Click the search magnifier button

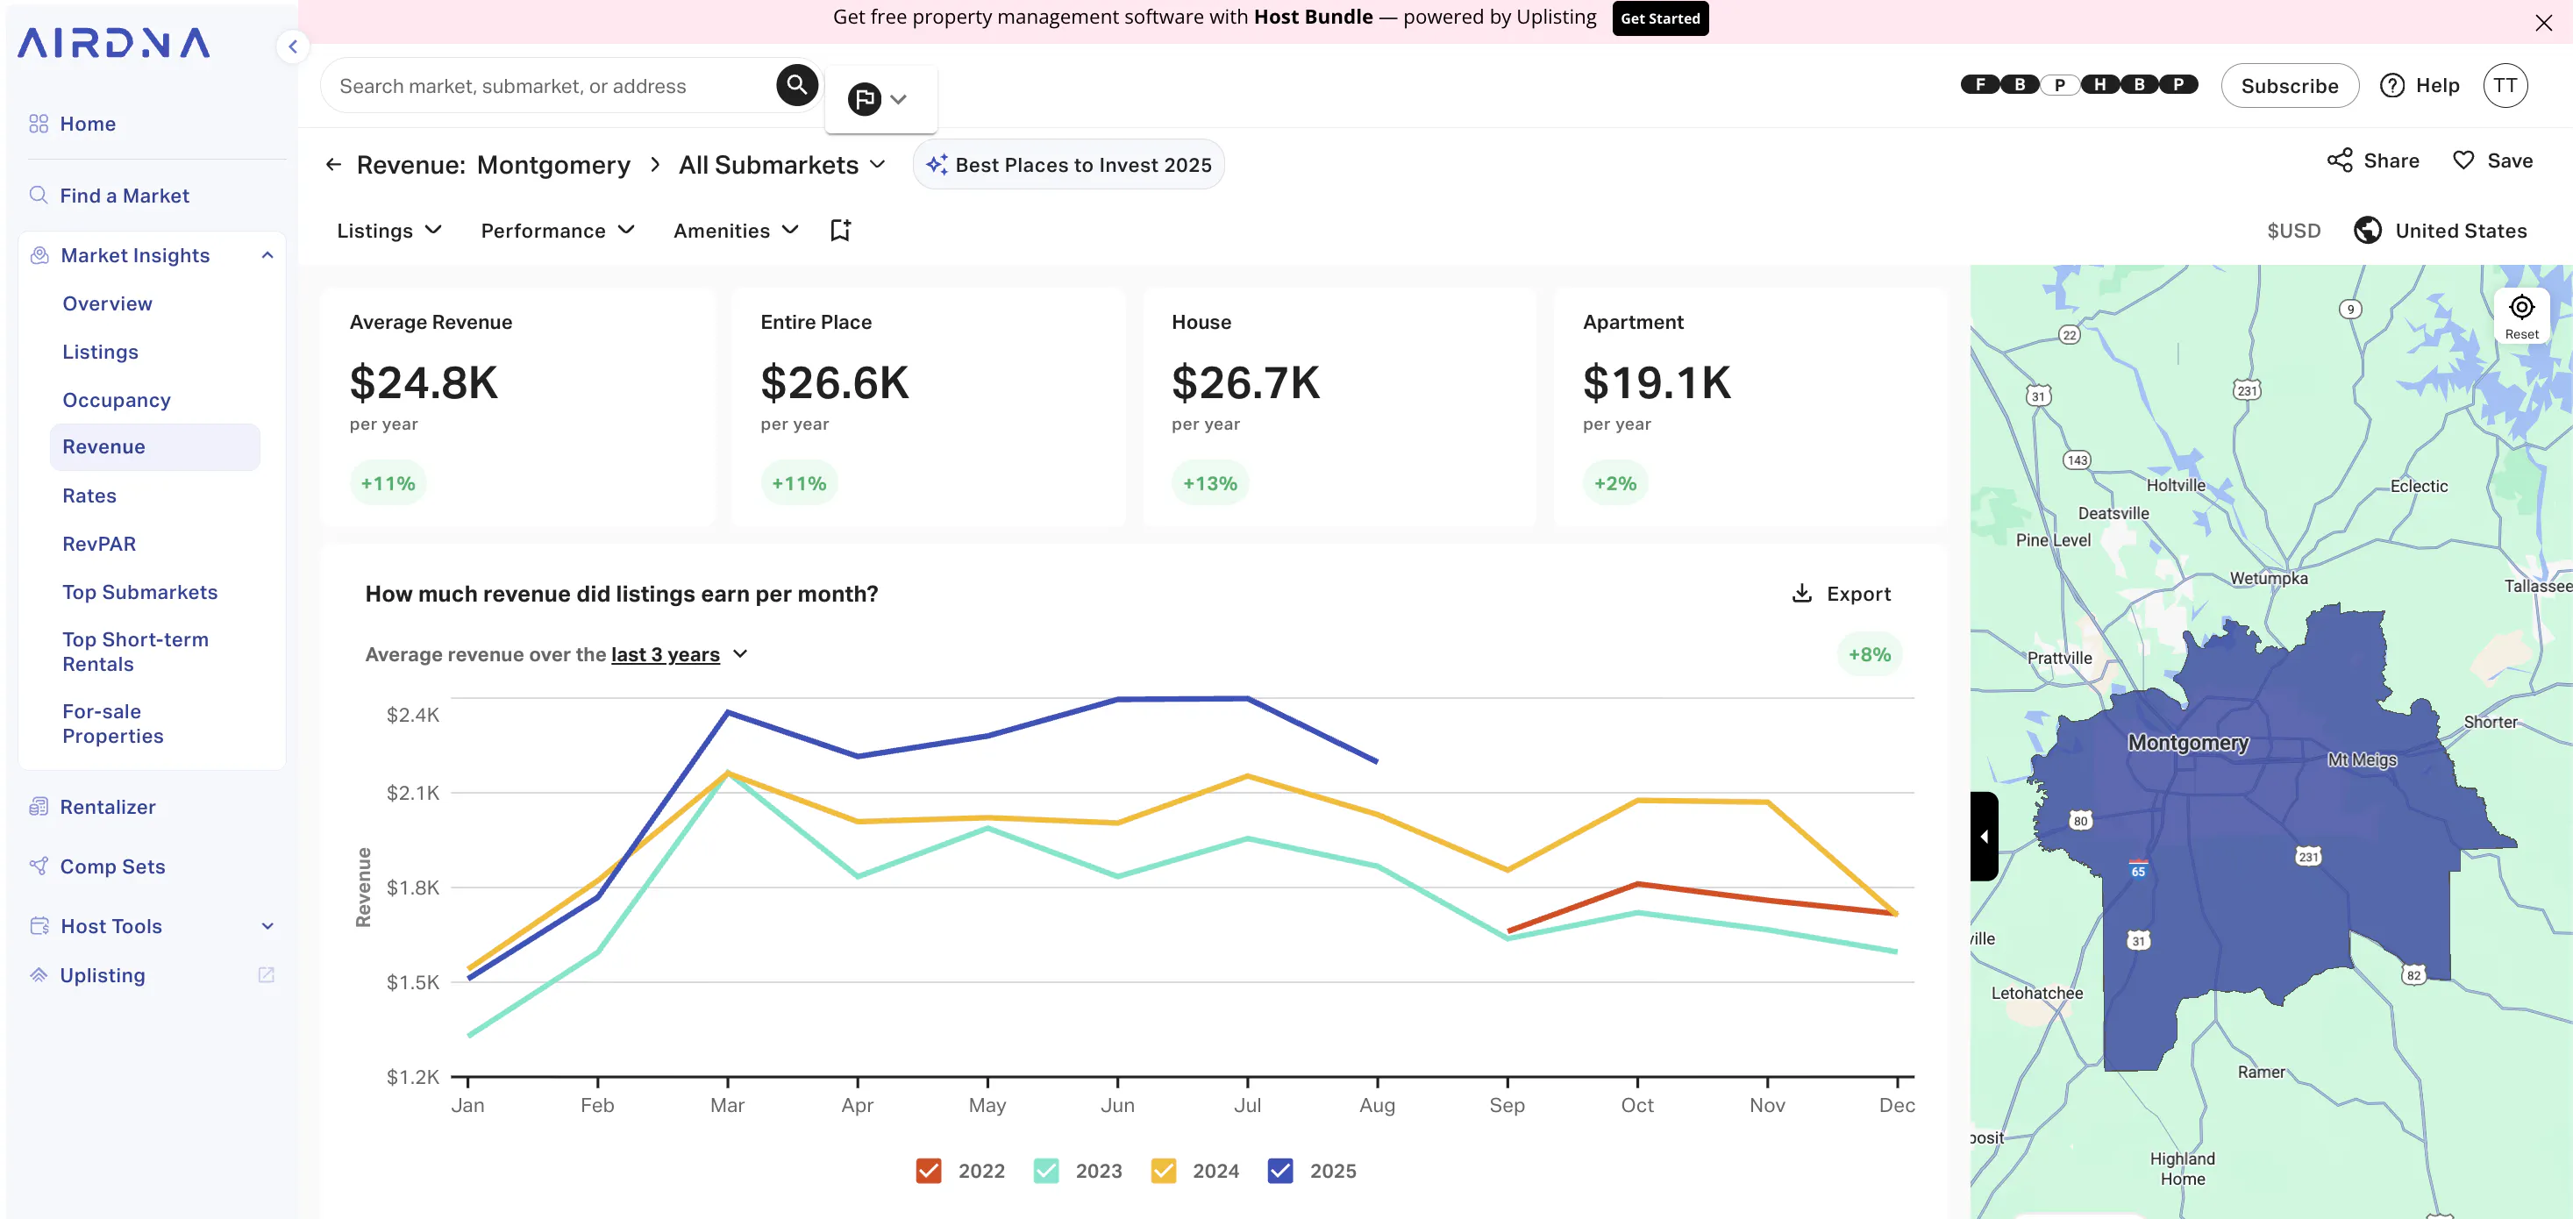(796, 85)
